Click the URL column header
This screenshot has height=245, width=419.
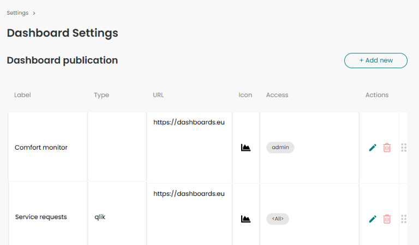[x=158, y=95]
